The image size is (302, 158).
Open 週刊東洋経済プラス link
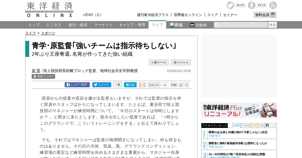153,15
